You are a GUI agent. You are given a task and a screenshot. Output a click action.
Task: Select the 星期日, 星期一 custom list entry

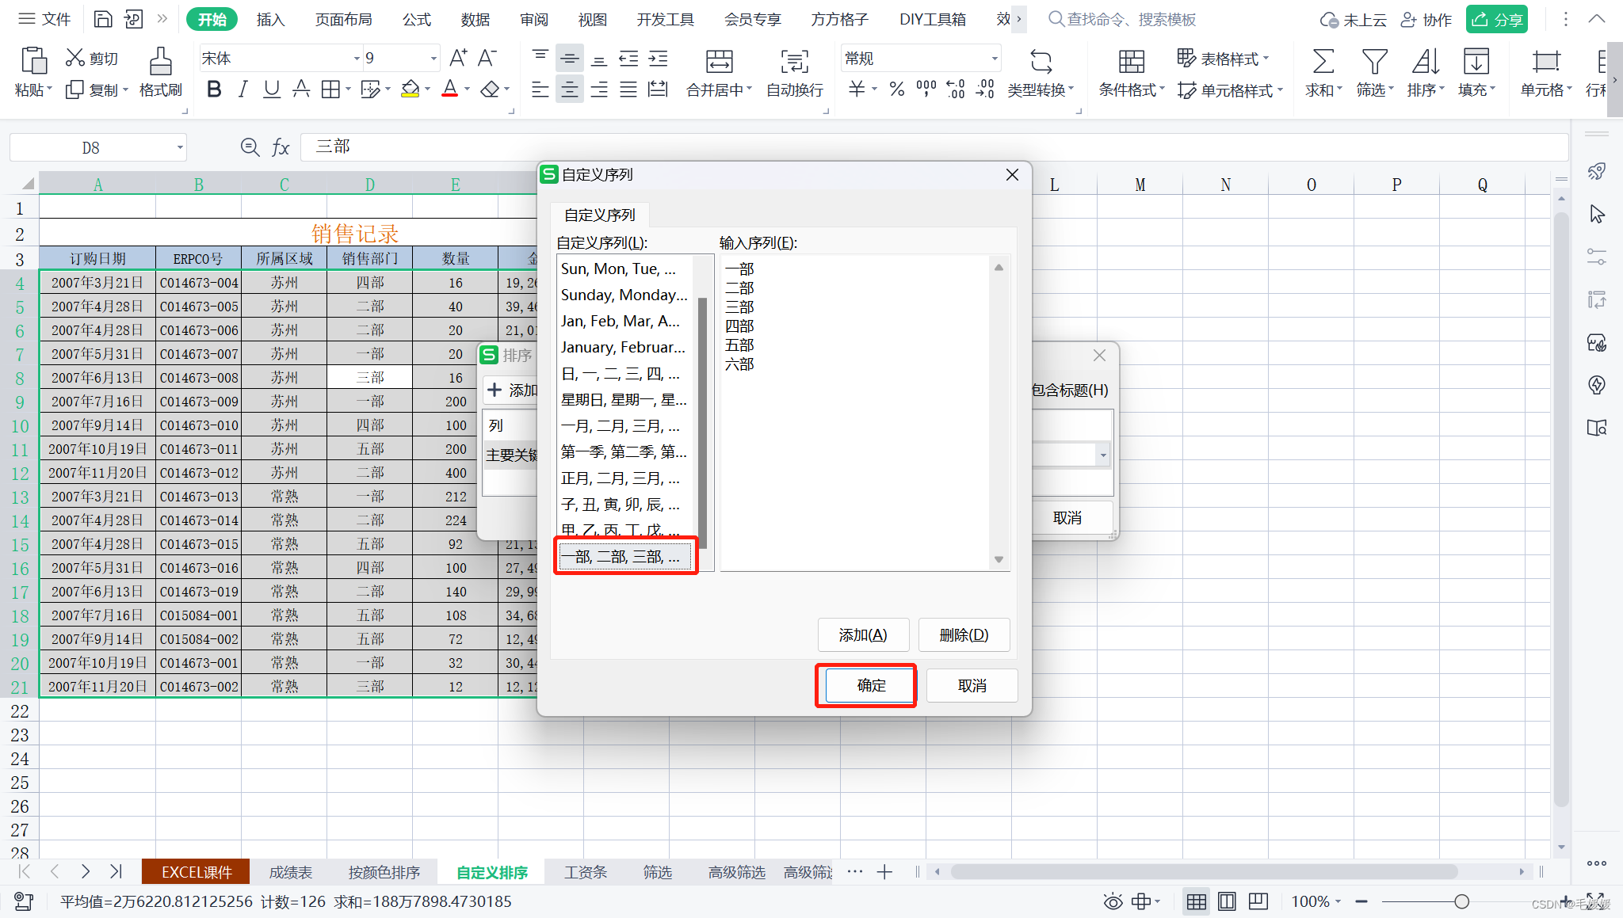(x=624, y=399)
